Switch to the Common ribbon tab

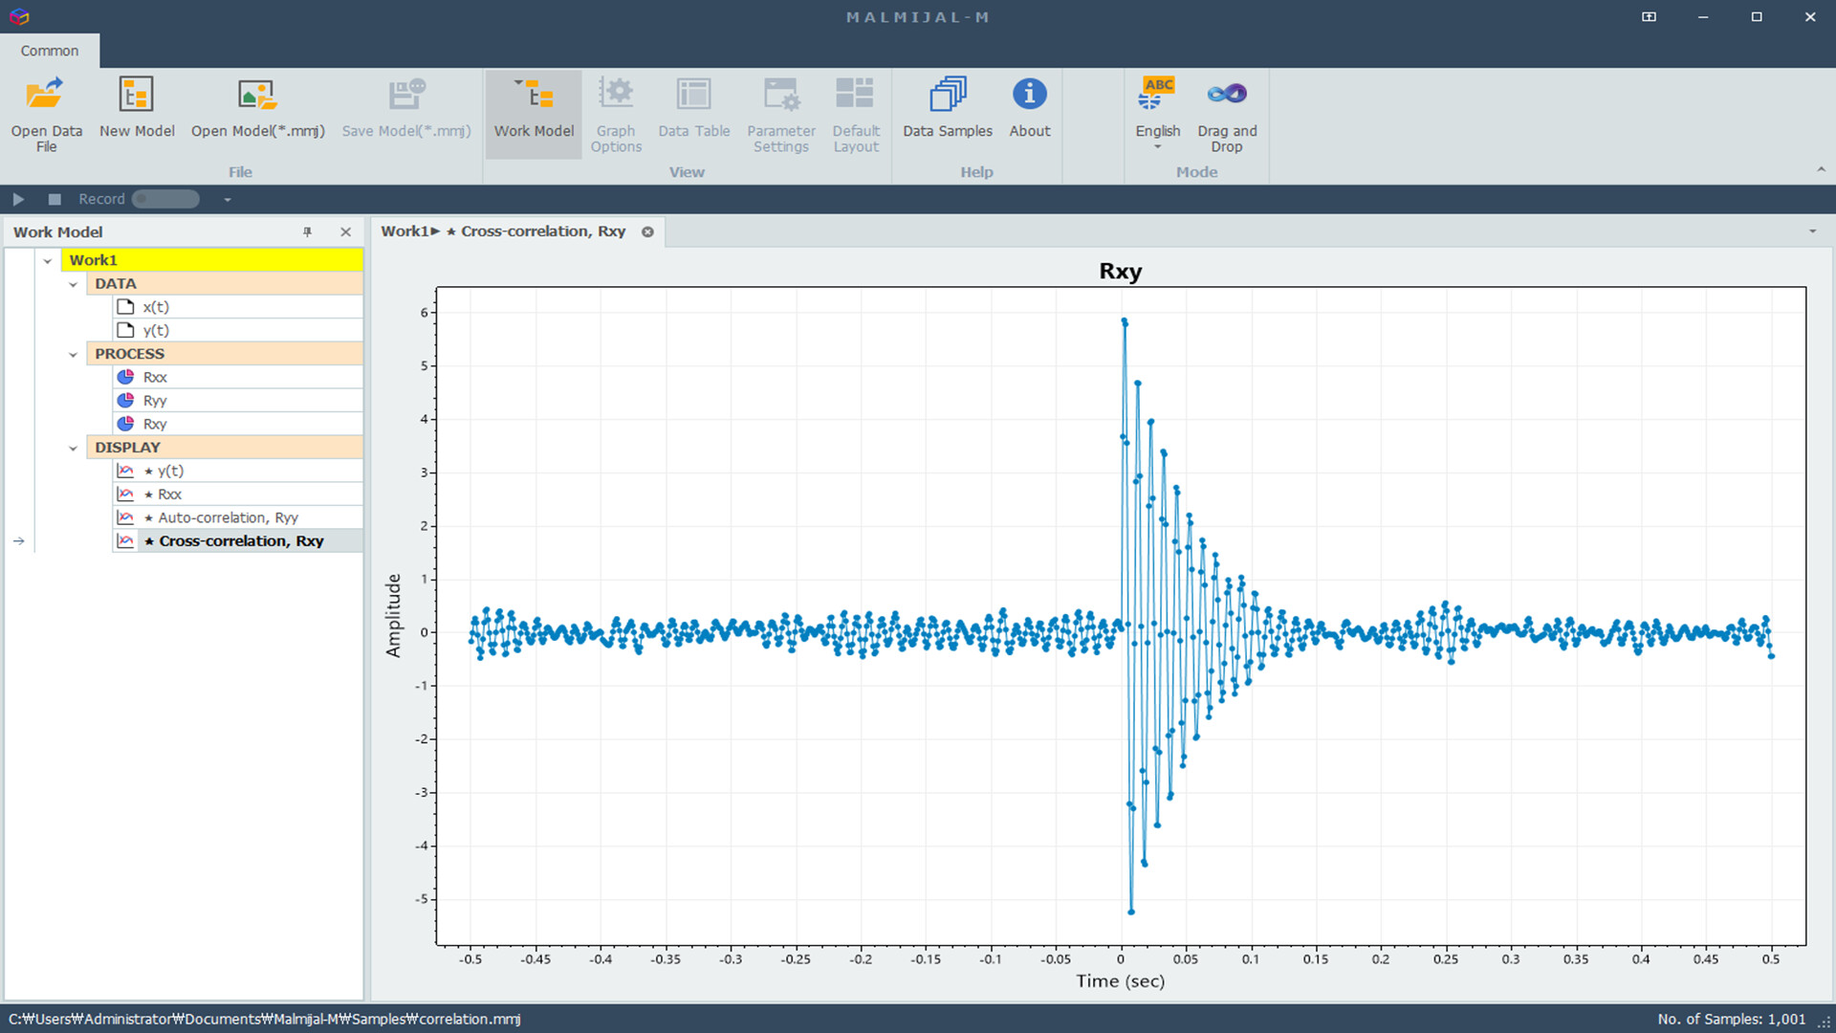coord(50,51)
